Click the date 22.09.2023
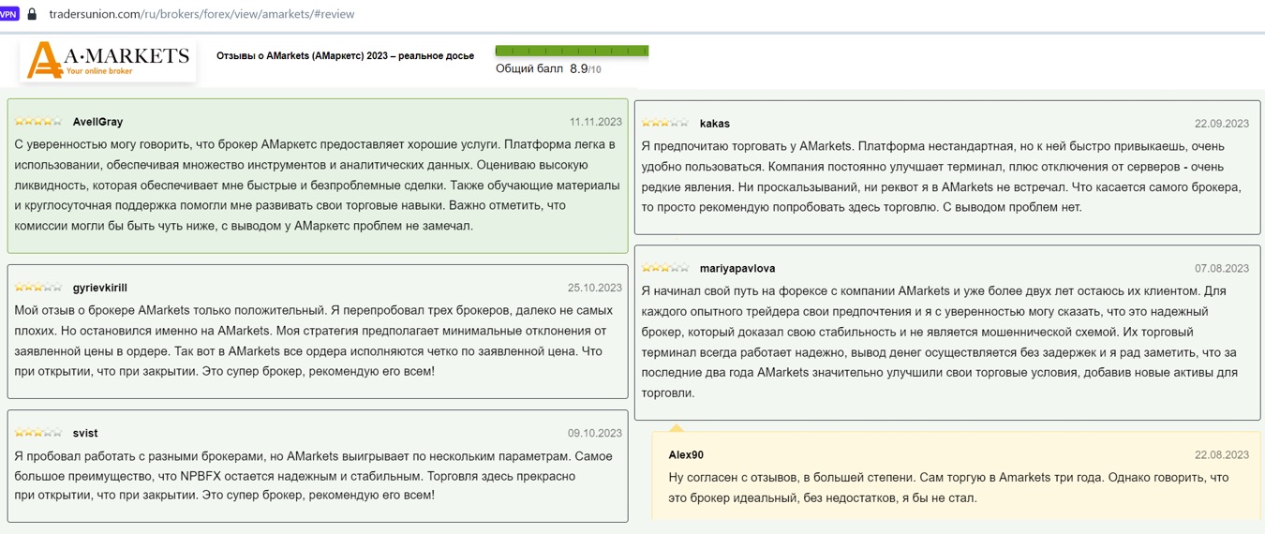Screen dimensions: 1265x534 tap(1221, 124)
